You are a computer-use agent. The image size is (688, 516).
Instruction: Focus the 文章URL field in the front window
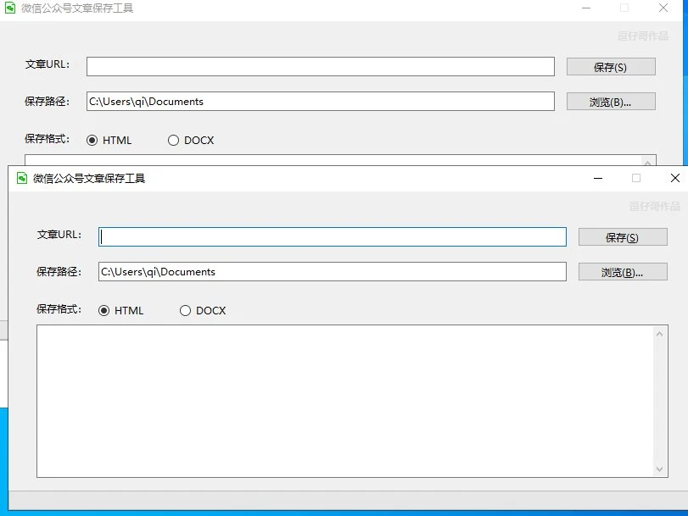tap(332, 237)
